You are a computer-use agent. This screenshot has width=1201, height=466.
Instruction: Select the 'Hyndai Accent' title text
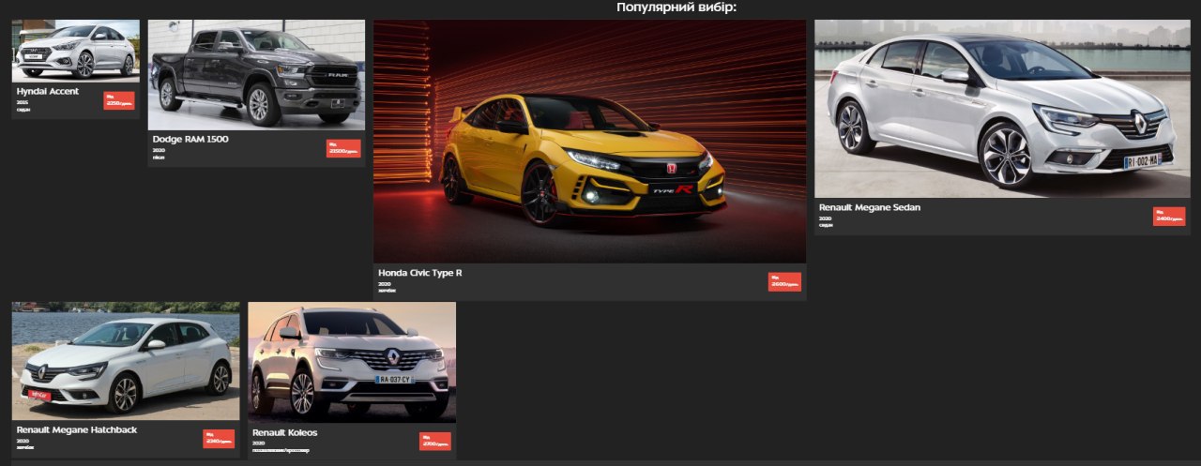(x=48, y=91)
